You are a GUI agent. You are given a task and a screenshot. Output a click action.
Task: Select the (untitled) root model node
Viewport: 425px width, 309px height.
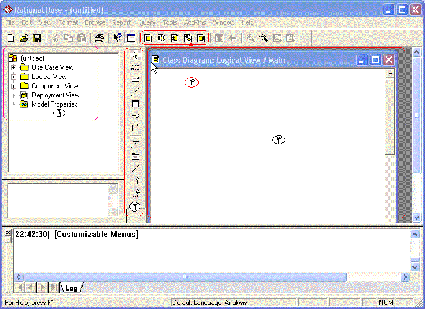[x=32, y=58]
